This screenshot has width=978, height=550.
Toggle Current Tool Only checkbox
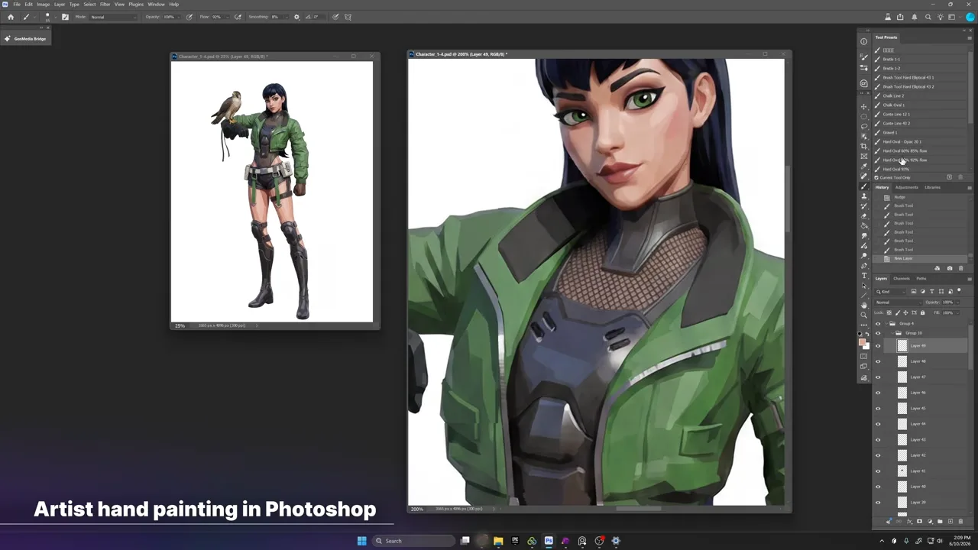pyautogui.click(x=876, y=177)
